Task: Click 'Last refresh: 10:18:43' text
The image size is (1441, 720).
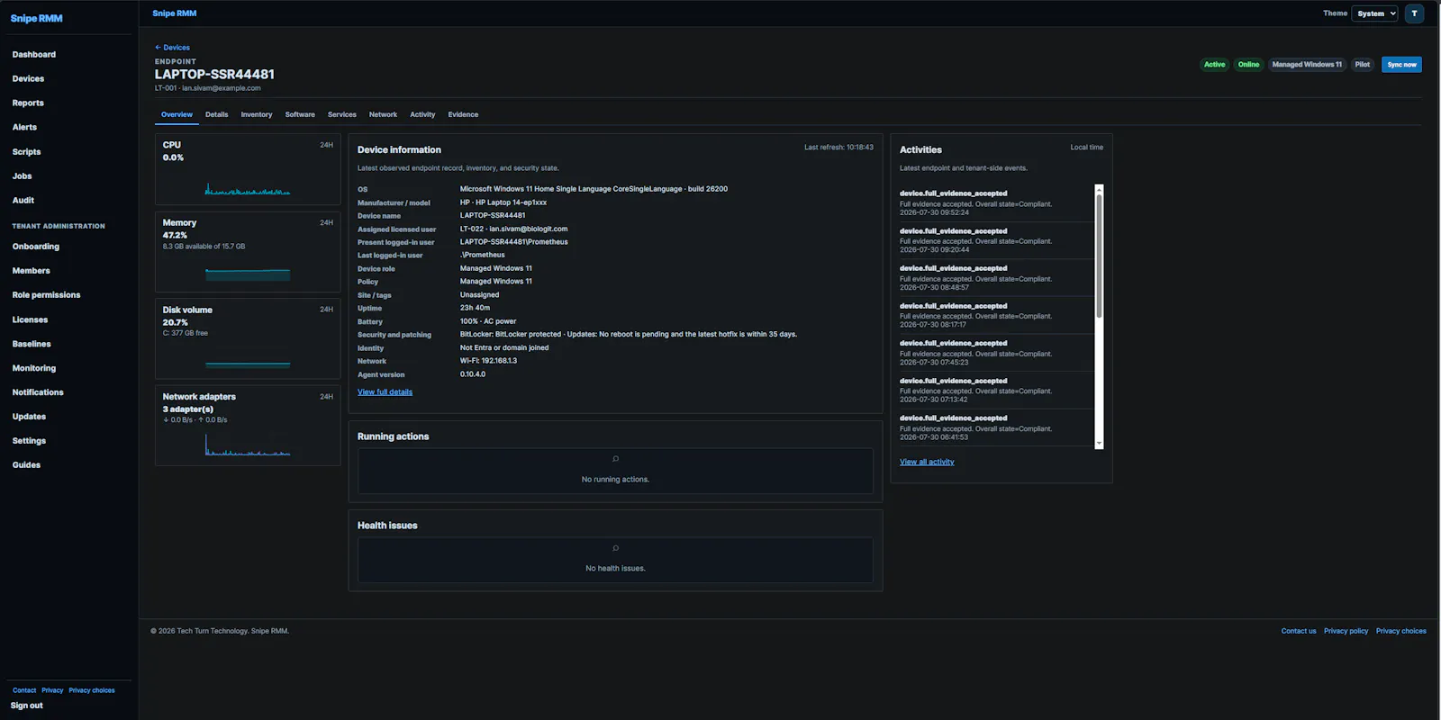Action: [x=838, y=148]
